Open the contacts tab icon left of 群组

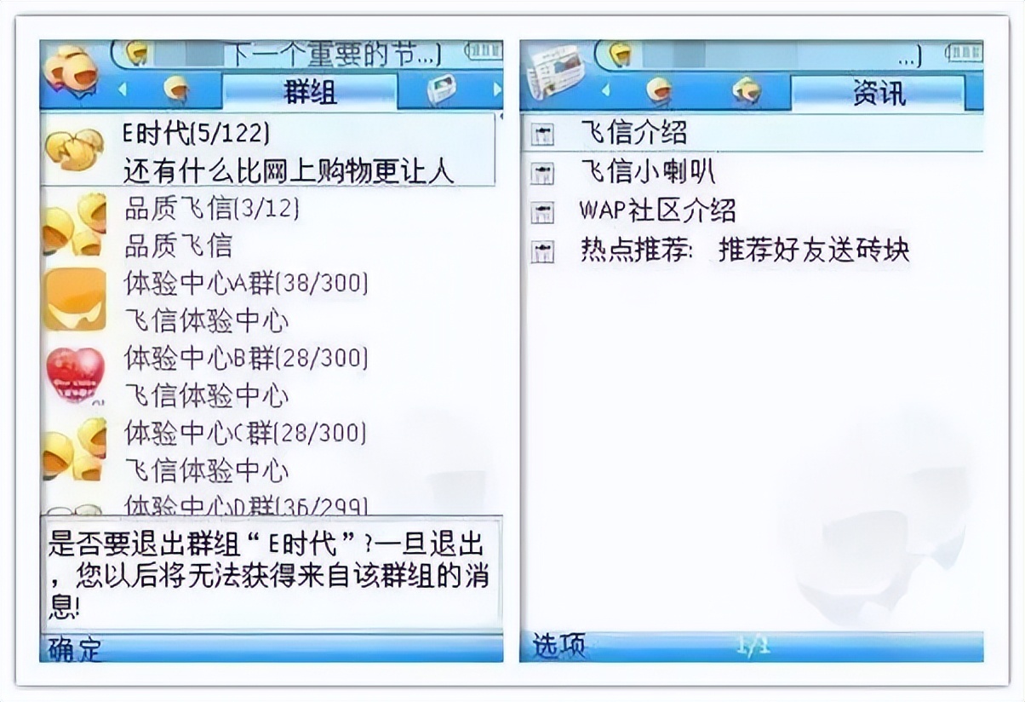175,89
